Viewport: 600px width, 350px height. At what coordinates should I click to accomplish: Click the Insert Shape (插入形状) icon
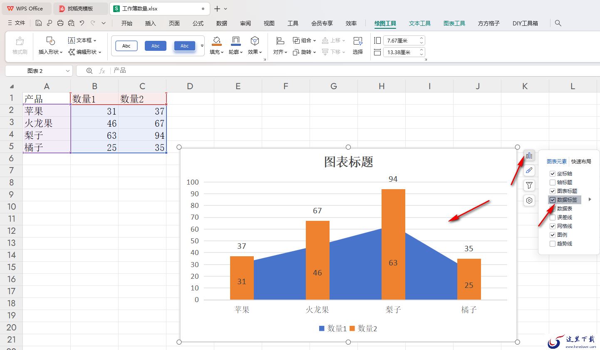(50, 41)
